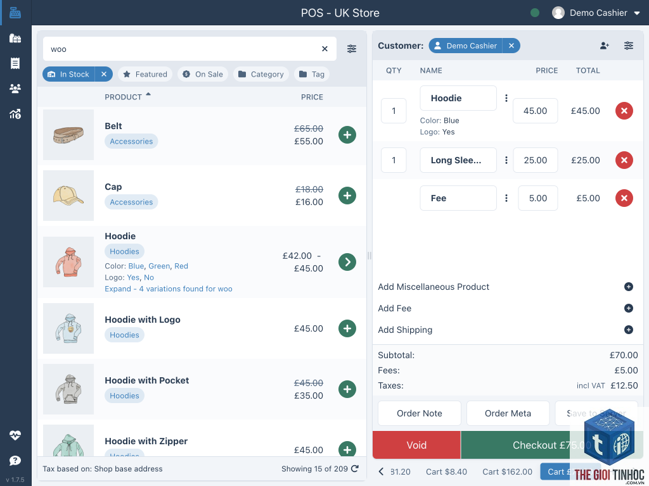Screen dimensions: 649x486
Task: Add a new customer icon
Action: tap(604, 46)
